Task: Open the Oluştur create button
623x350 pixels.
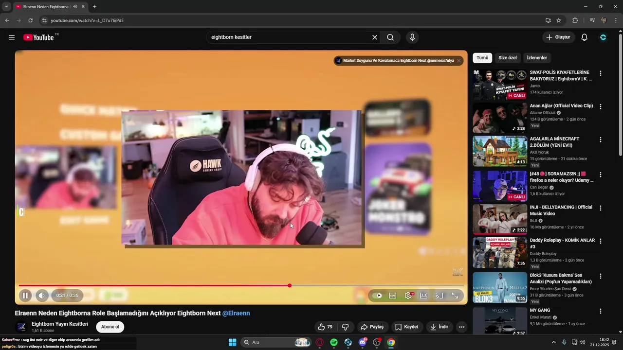Action: pyautogui.click(x=558, y=37)
